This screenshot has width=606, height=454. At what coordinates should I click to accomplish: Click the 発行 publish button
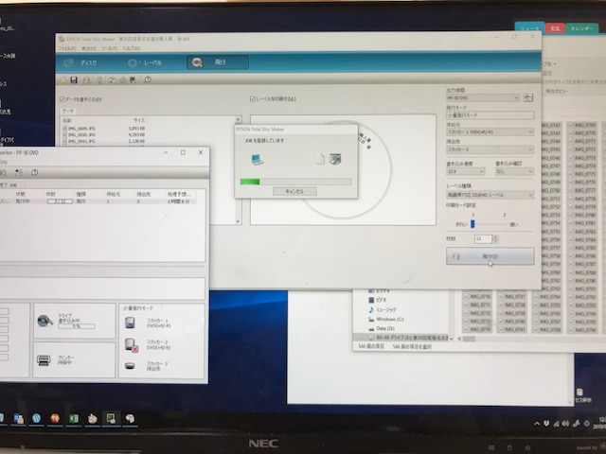pos(490,256)
